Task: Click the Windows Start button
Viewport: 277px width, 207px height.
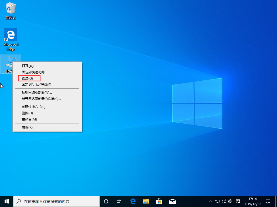Action: click(x=6, y=201)
